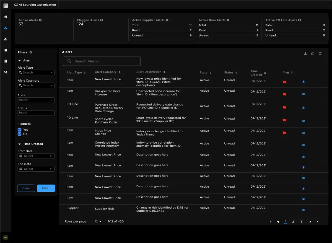Uncheck the Flagged No checkbox
This screenshot has width=332, height=243.
pos(19,134)
